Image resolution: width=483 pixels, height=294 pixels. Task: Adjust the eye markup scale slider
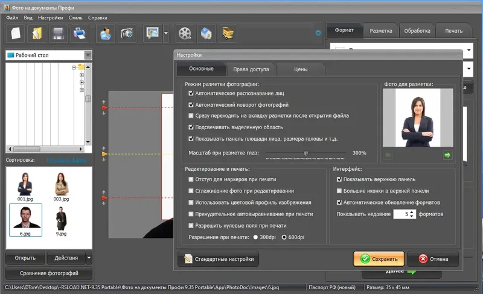tap(305, 153)
